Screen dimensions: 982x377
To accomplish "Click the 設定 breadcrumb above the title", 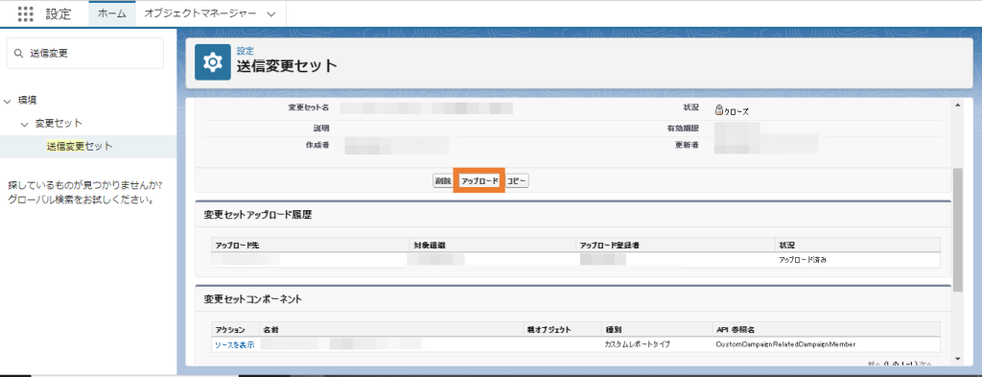I will click(245, 51).
